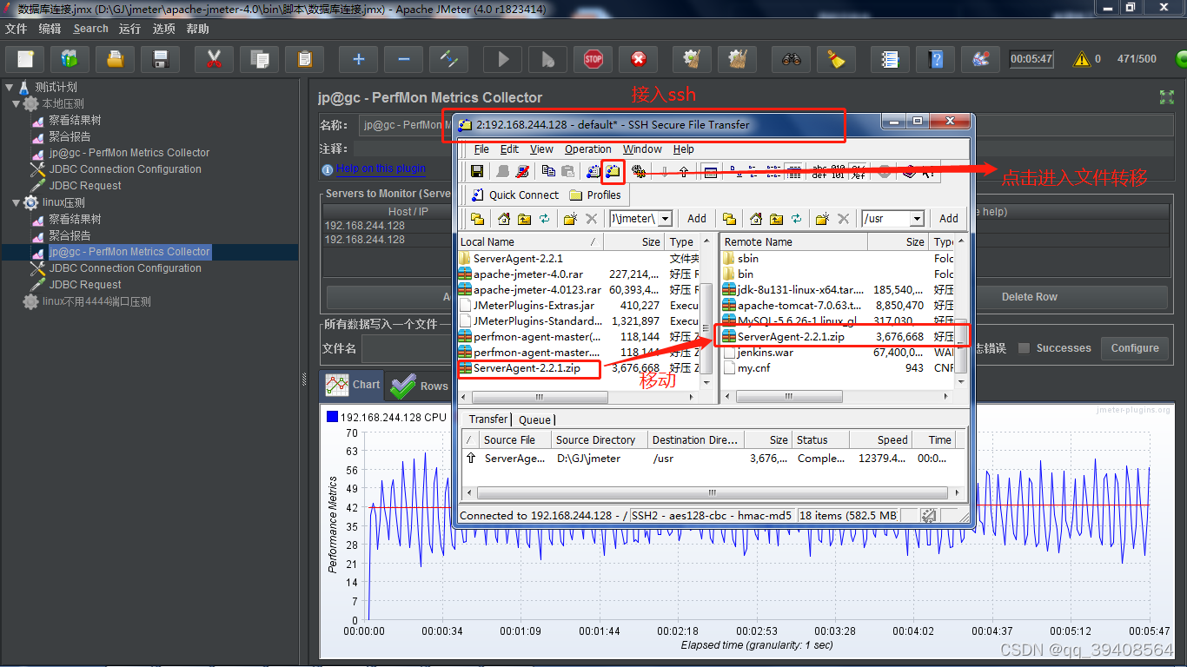Click the Save icon in SSH File Transfer toolbar

[x=477, y=171]
